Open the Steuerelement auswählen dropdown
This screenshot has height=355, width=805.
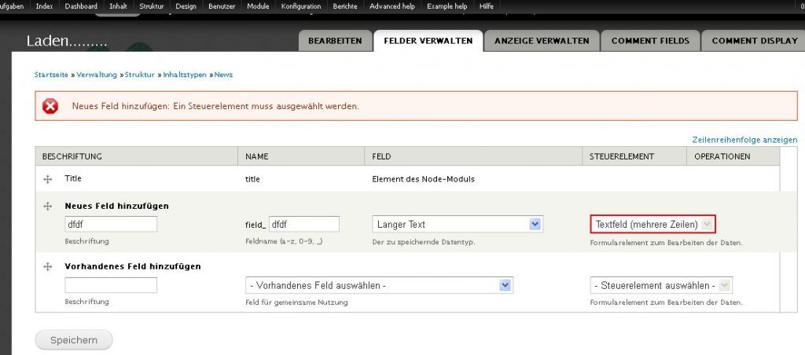point(660,286)
